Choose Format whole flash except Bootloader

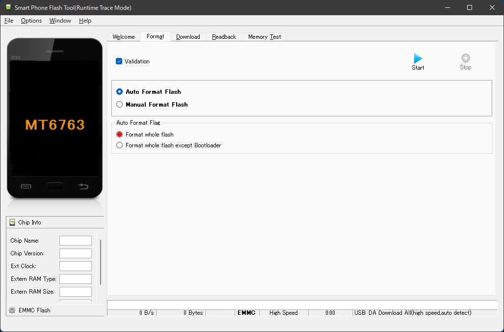pyautogui.click(x=119, y=145)
